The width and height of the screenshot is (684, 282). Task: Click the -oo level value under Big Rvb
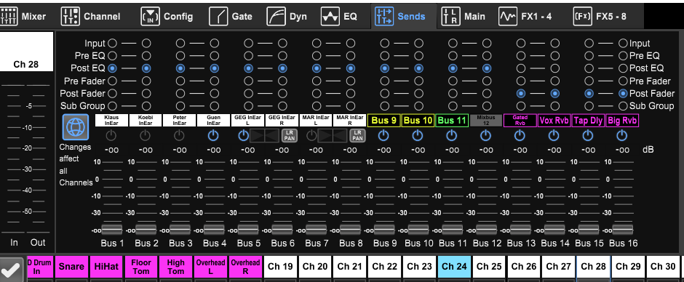coord(622,150)
